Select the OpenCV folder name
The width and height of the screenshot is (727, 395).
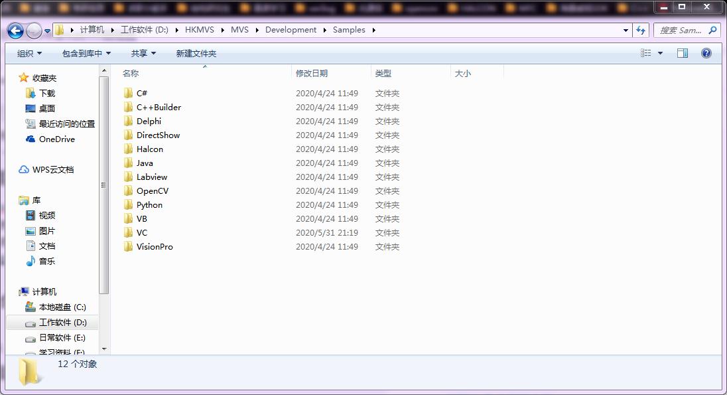[x=153, y=191]
